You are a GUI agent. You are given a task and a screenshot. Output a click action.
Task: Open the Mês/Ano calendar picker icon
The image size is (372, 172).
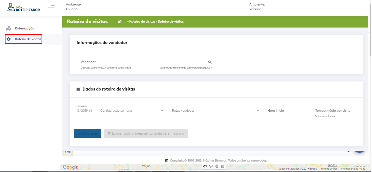pos(91,111)
